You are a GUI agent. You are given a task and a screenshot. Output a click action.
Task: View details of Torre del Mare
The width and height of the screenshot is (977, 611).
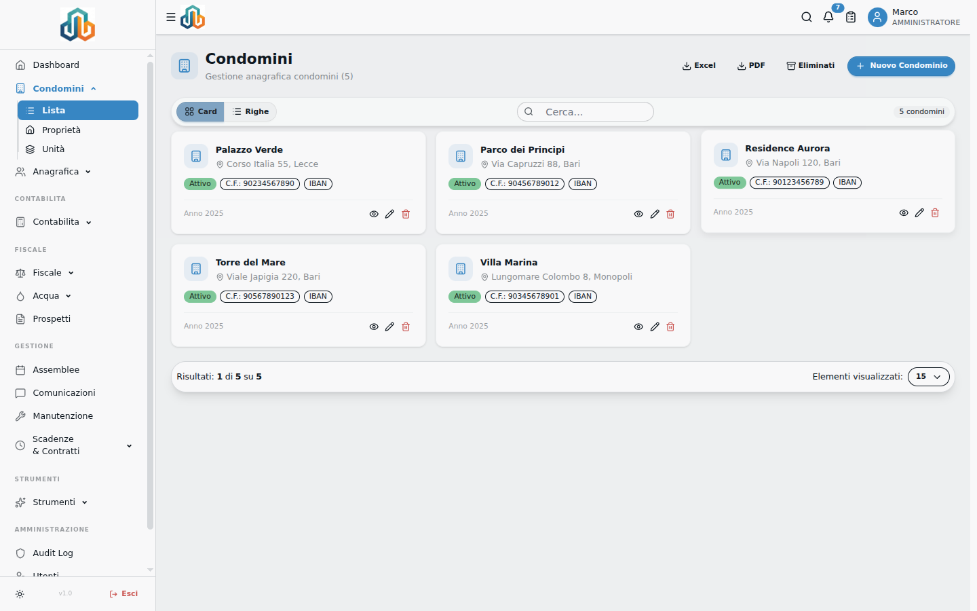tap(374, 327)
